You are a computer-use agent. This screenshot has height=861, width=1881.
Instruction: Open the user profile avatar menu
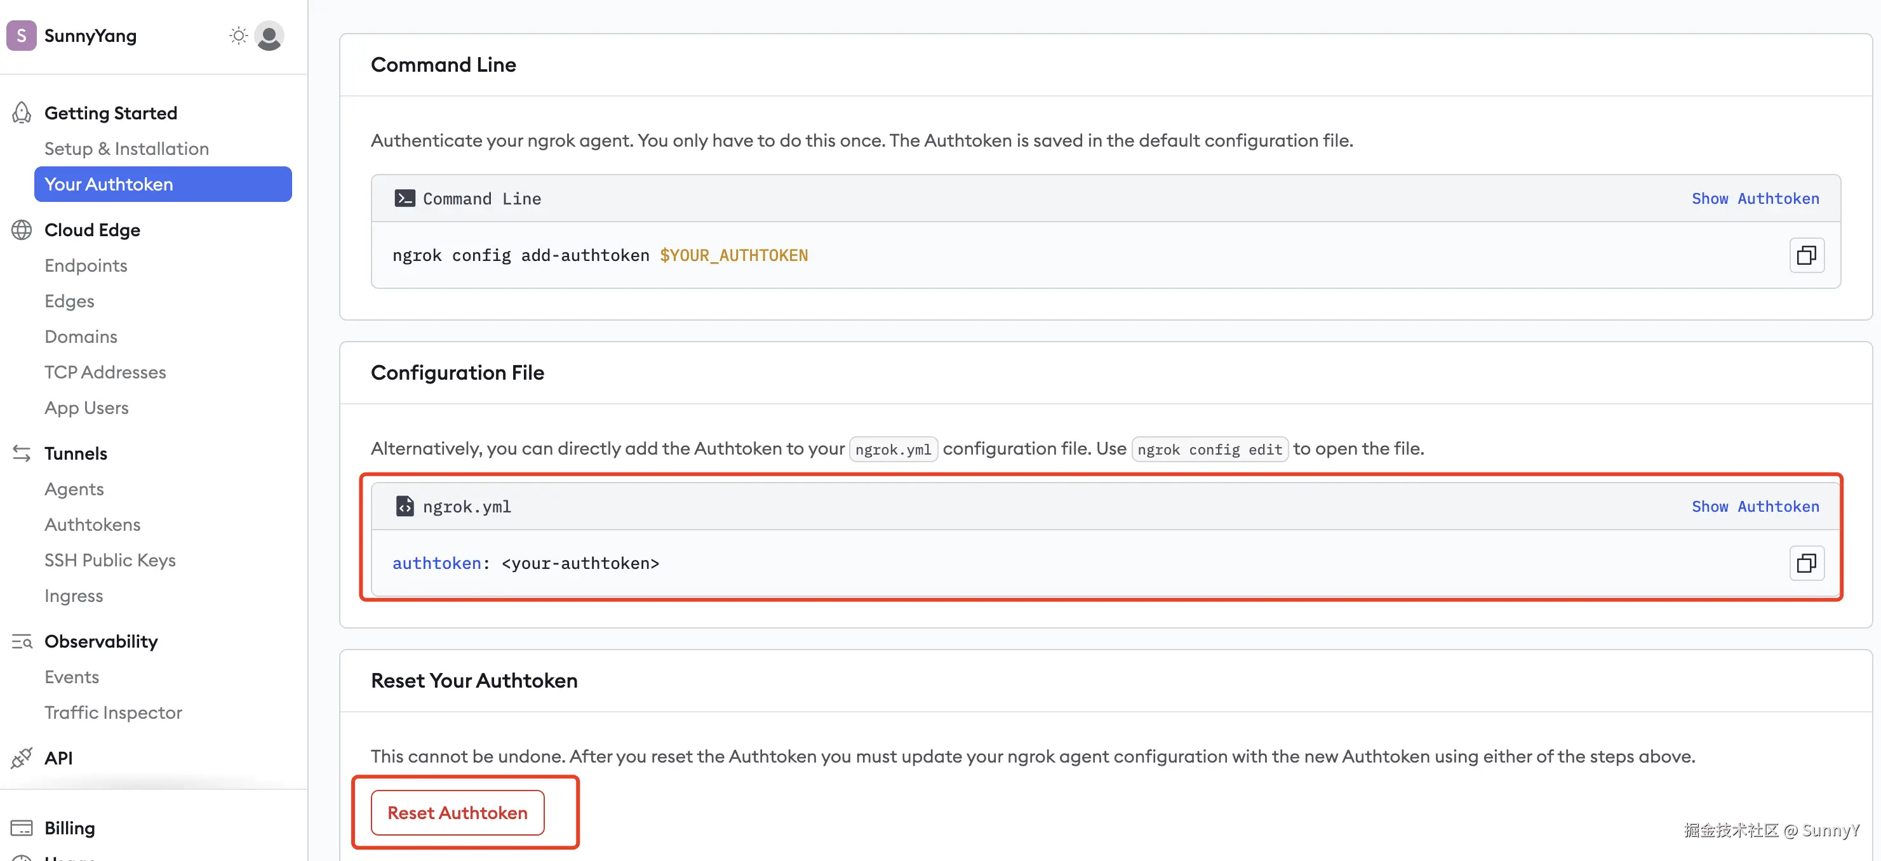269,36
